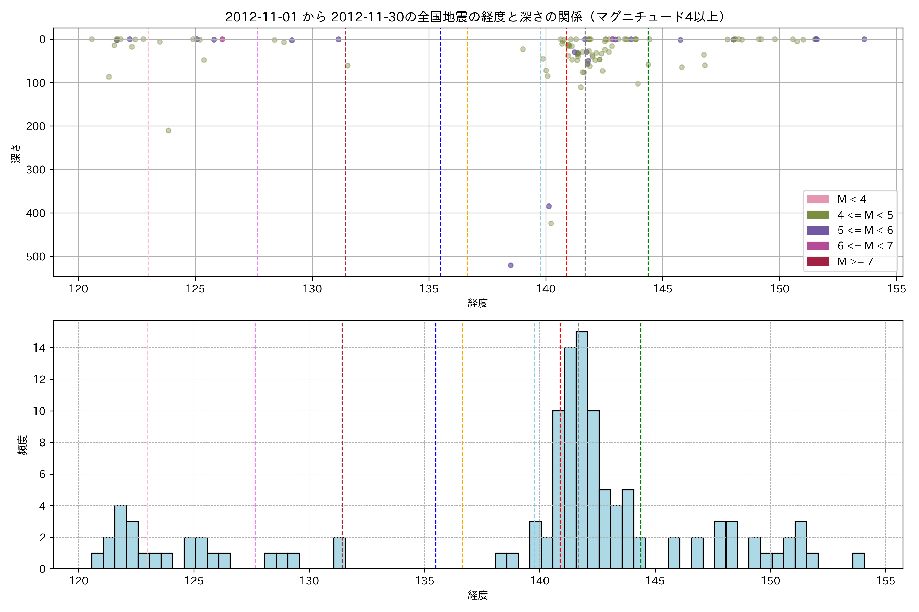Screen dimensions: 919x612
Task: Click the '500' depth axis tick label
Action: pyautogui.click(x=35, y=257)
